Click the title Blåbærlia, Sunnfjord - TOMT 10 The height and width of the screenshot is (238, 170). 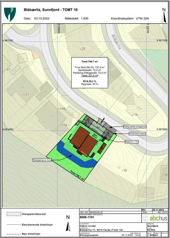click(x=51, y=10)
